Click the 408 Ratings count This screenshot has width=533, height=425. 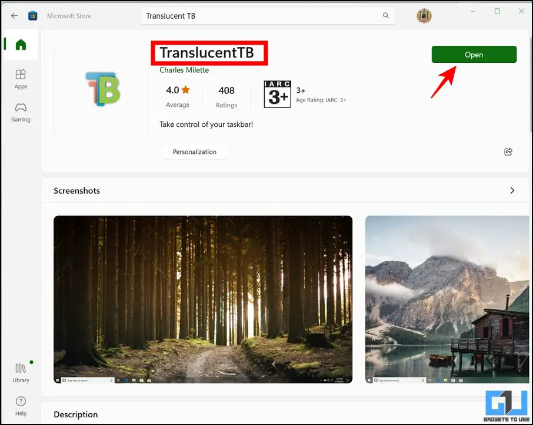tap(226, 96)
